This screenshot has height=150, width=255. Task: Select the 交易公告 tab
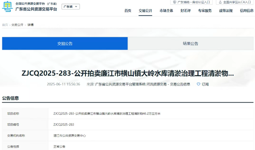65,44
